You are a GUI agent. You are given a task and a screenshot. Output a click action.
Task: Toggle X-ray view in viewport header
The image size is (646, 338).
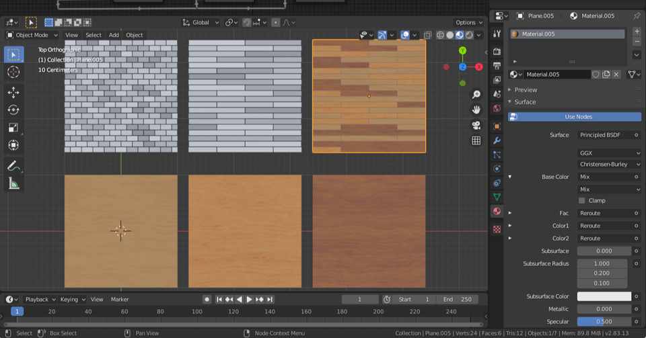click(x=427, y=35)
